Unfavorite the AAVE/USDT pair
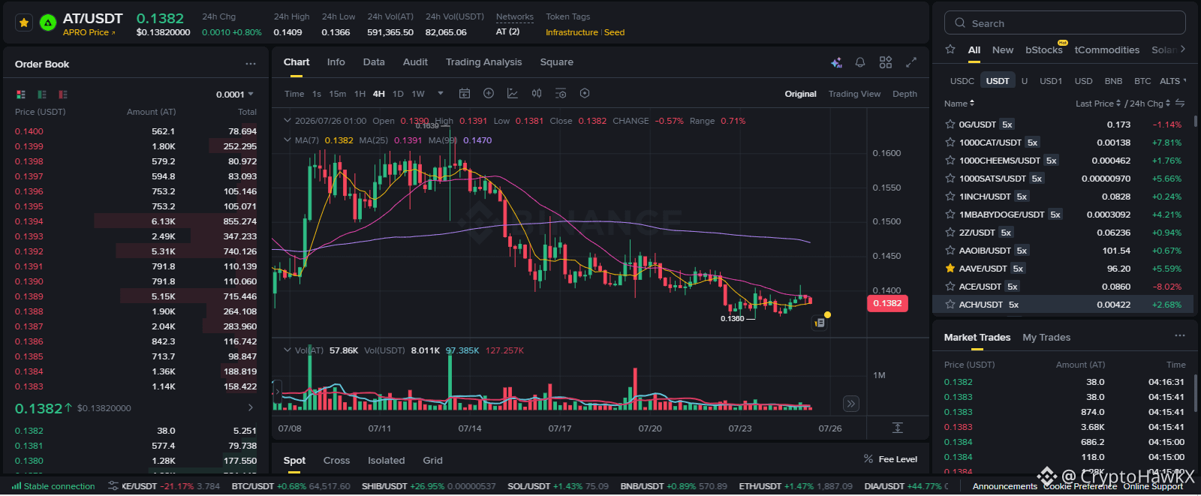Screen dimensions: 1201x496 (950, 269)
